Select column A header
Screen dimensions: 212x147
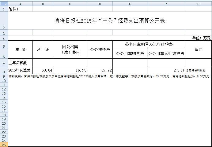20,4
